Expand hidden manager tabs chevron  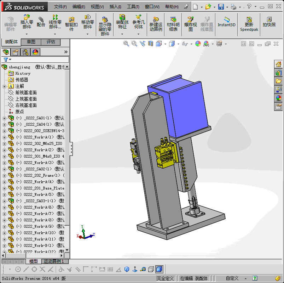coord(66,52)
